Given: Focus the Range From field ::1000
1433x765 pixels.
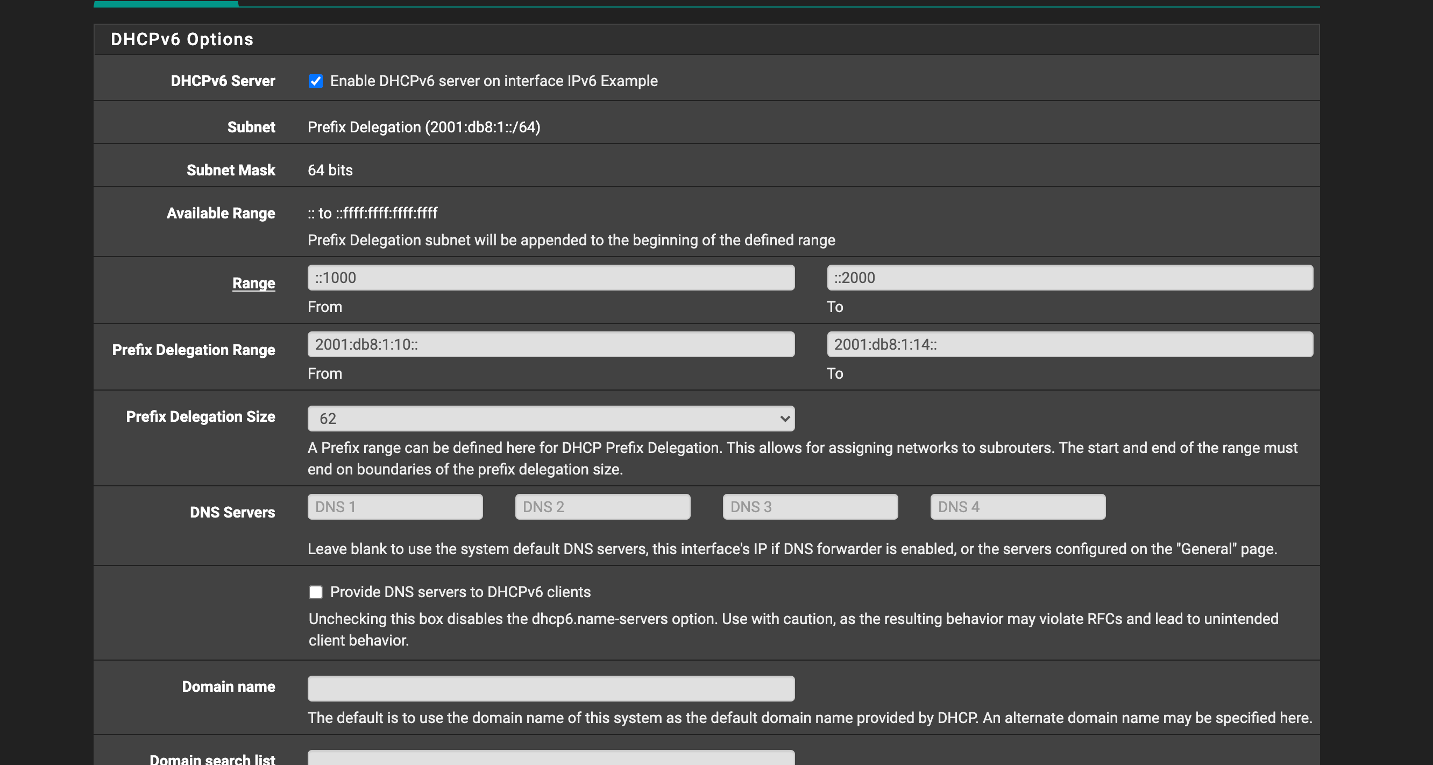Looking at the screenshot, I should click(551, 278).
